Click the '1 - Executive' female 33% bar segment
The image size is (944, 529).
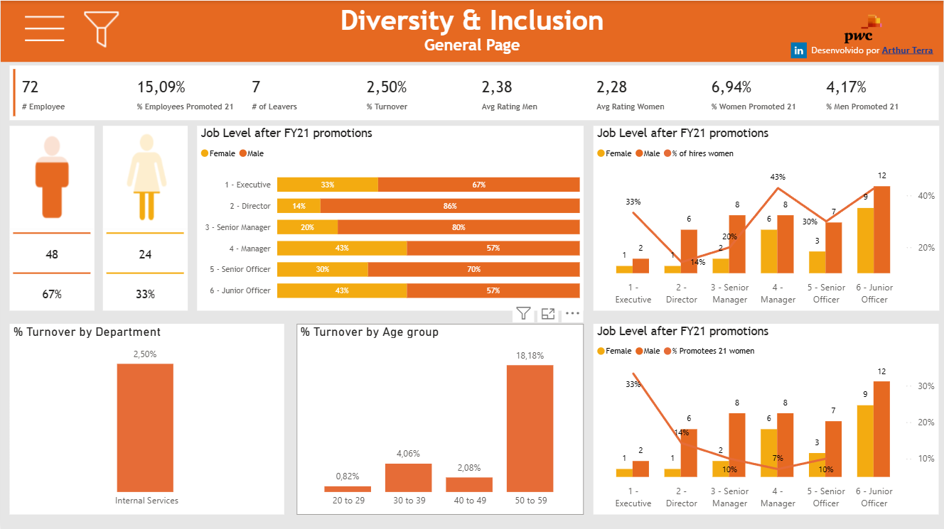327,185
